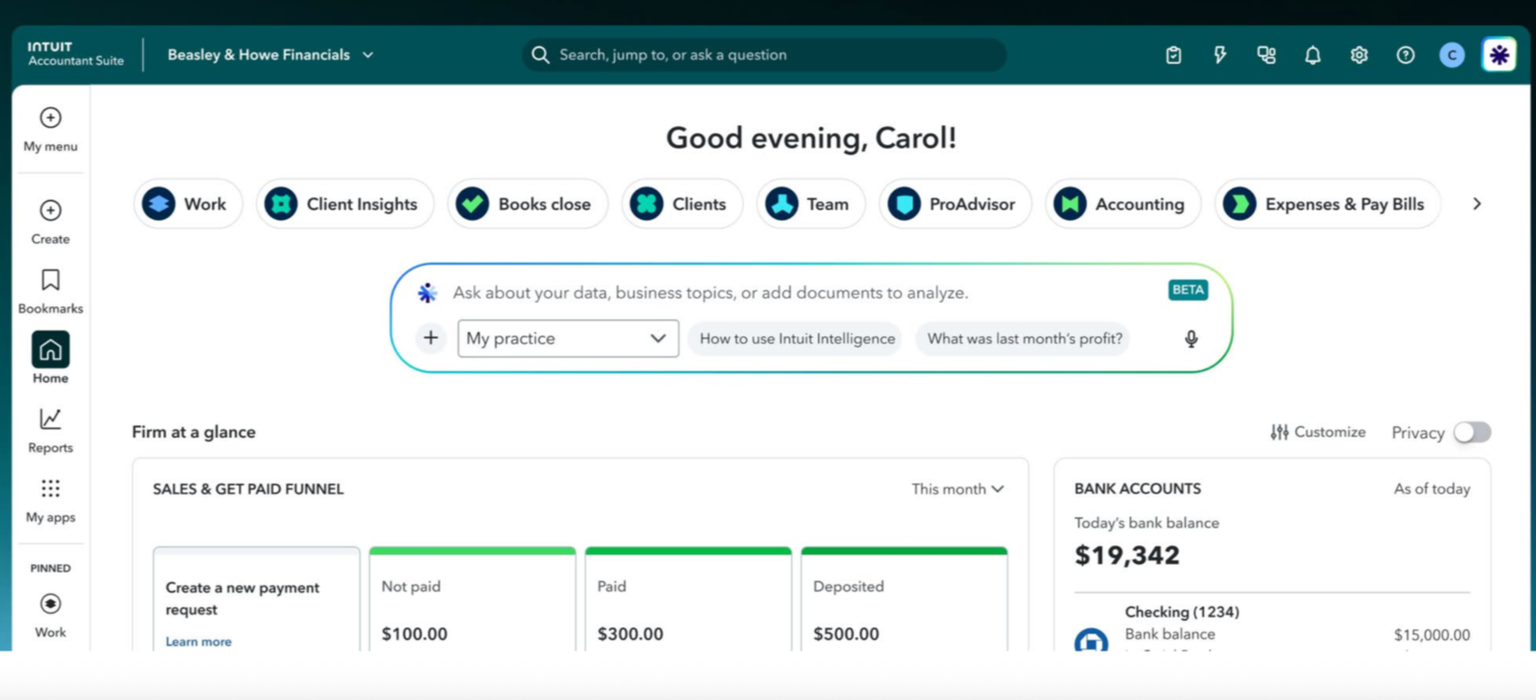The image size is (1536, 700).
Task: Click the Deposited $500.00 card
Action: tap(904, 599)
